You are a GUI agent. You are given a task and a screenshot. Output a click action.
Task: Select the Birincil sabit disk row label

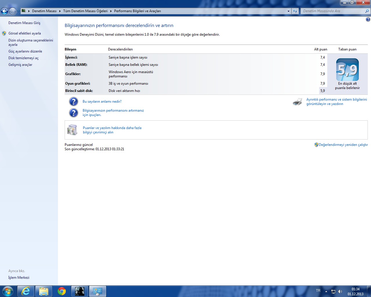[x=79, y=91]
